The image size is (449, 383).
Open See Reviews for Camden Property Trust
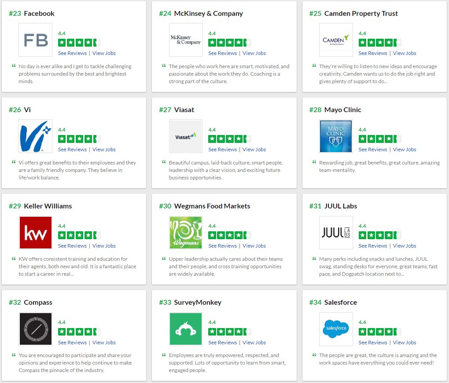pos(373,53)
